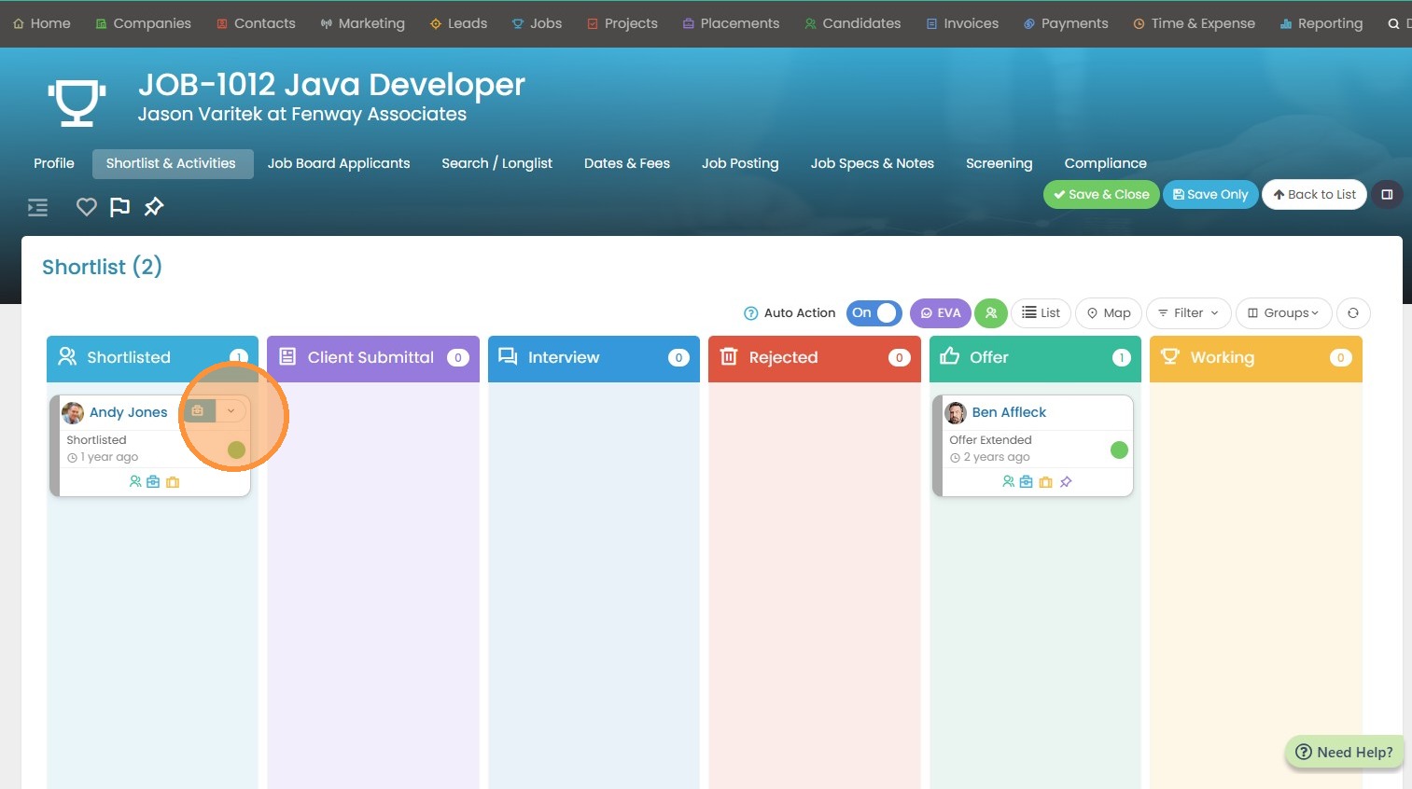Click the flag icon in header
The width and height of the screenshot is (1412, 789).
click(119, 207)
